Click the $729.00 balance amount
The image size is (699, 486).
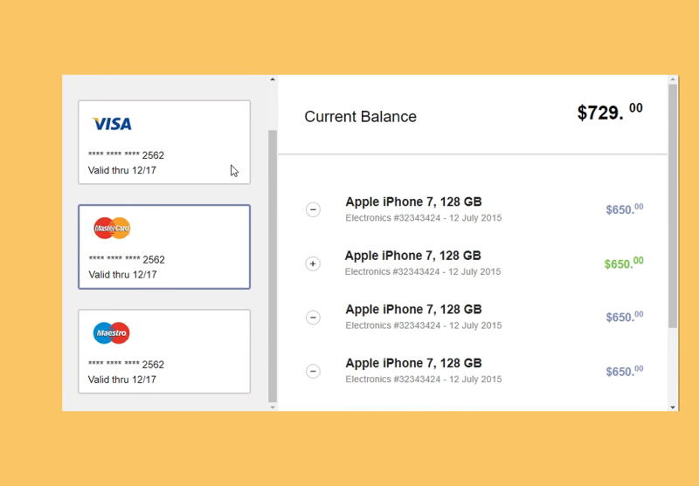coord(609,113)
